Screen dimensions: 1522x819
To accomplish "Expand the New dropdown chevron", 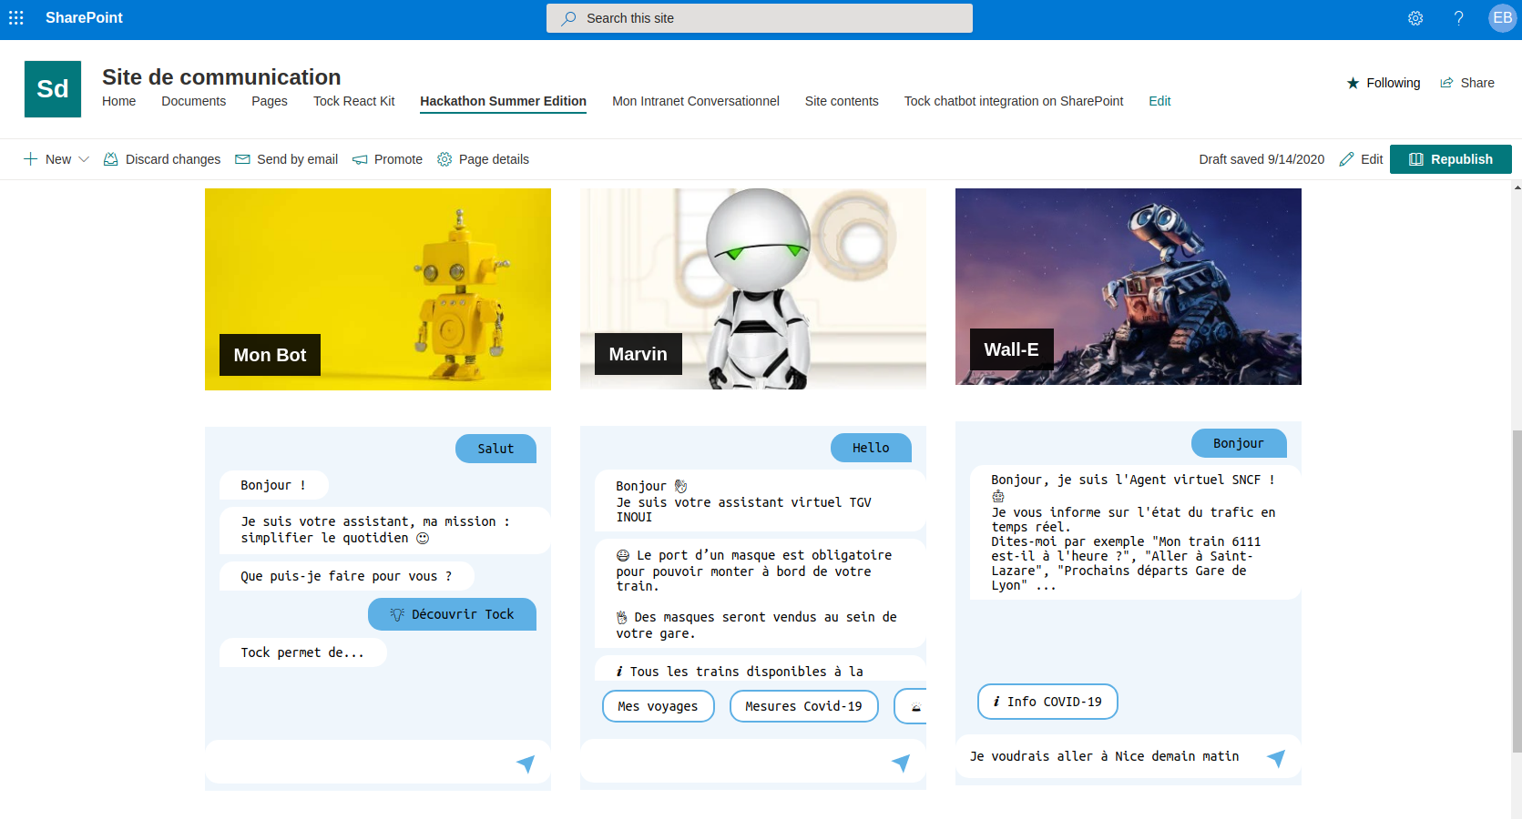I will pos(84,159).
